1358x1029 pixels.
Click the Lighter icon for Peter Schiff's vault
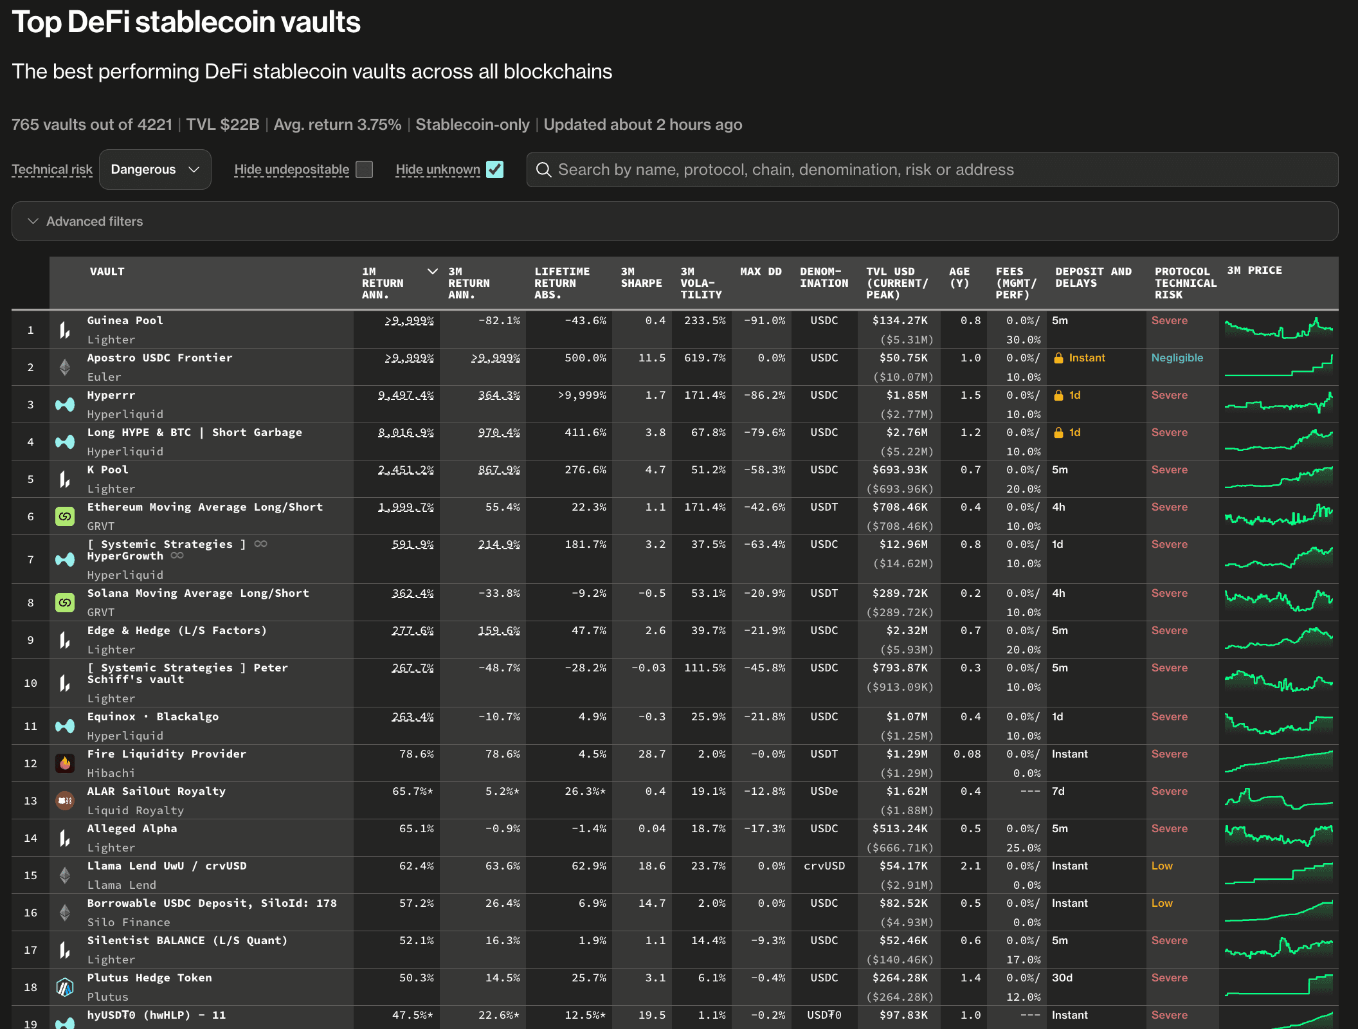coord(65,683)
